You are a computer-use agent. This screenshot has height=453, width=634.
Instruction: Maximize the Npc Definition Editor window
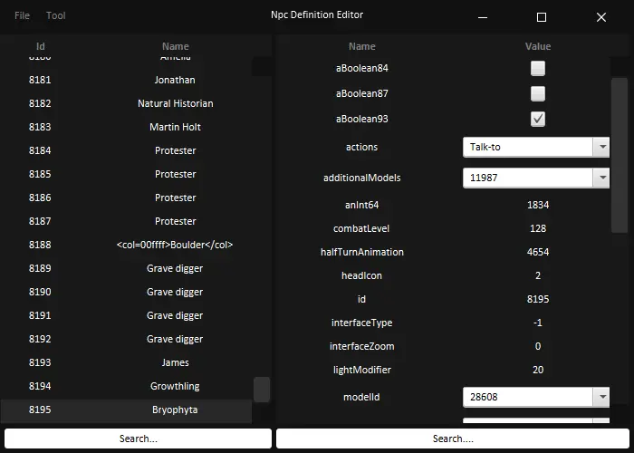[x=542, y=16]
